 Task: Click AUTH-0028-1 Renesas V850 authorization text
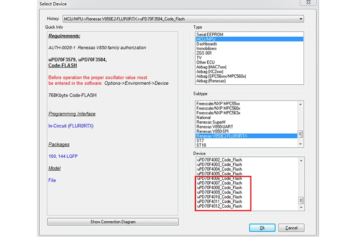(x=97, y=48)
